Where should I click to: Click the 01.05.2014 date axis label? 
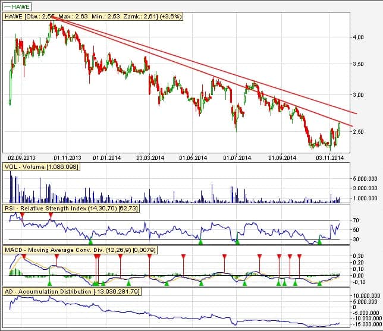pyautogui.click(x=193, y=158)
